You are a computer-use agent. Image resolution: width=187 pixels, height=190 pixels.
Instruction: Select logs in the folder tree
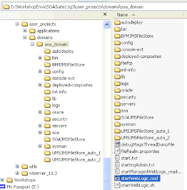56,105
